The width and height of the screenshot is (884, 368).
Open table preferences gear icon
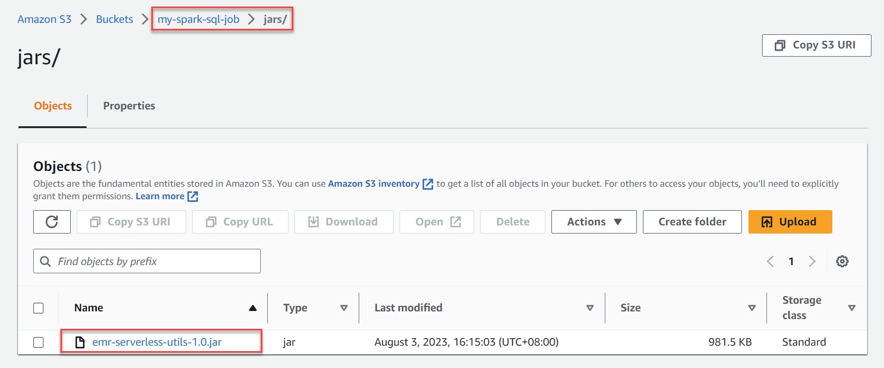842,261
